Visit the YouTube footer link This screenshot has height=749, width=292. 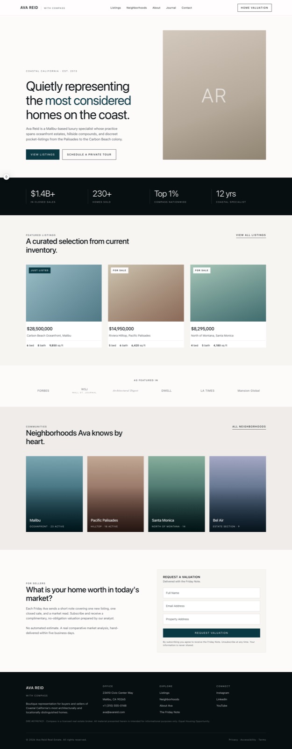[x=222, y=705]
